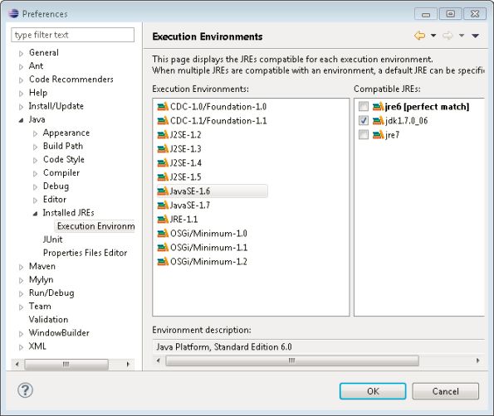Screen dimensions: 494x416
Task: Click the JRE-1.1 environment icon
Action: 163,219
